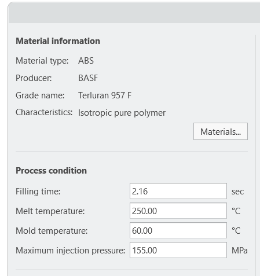Image resolution: width=260 pixels, height=276 pixels.
Task: Click the 'BASF' producer value
Action: coord(88,78)
